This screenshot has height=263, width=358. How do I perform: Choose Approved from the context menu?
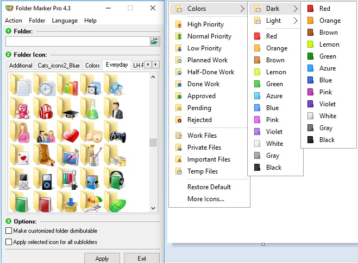coord(209,96)
